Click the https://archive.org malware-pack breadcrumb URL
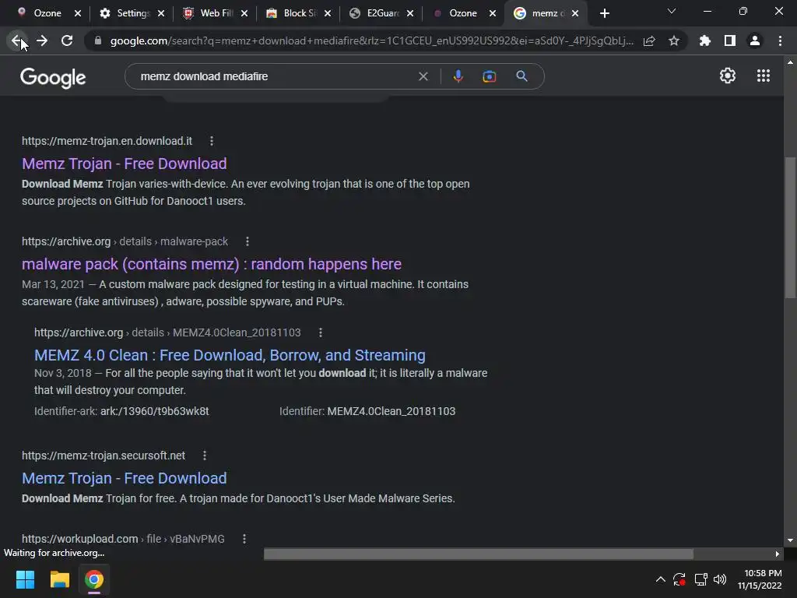 (x=125, y=241)
